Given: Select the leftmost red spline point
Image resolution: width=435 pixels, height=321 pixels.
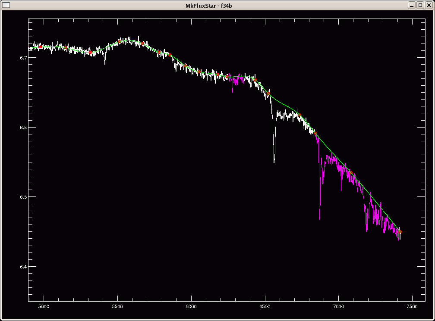Looking at the screenshot, I should point(40,47).
